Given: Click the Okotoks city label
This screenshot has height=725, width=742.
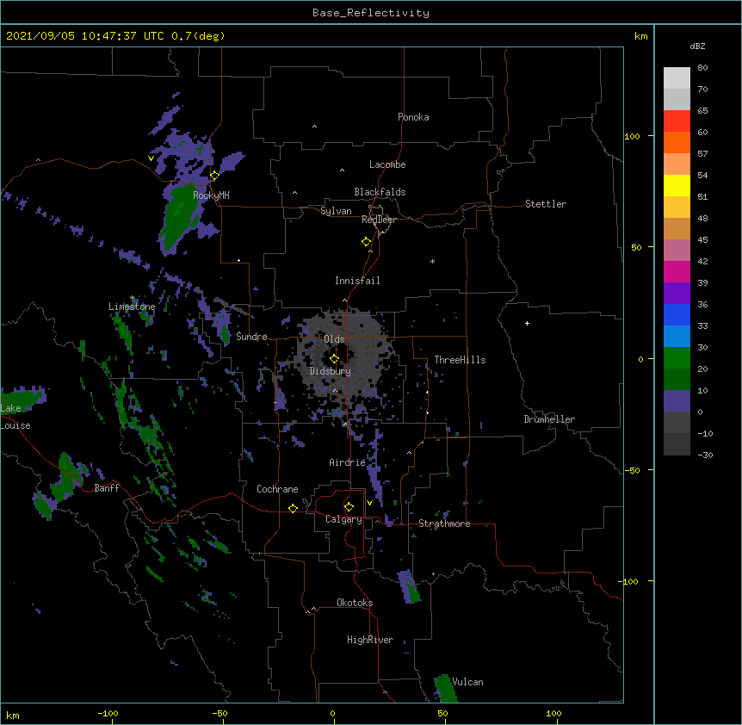Looking at the screenshot, I should [355, 603].
